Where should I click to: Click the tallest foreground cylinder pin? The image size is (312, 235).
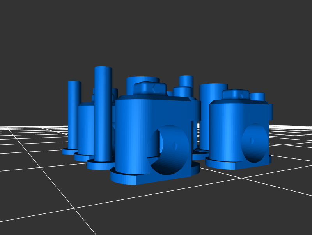[x=103, y=113]
